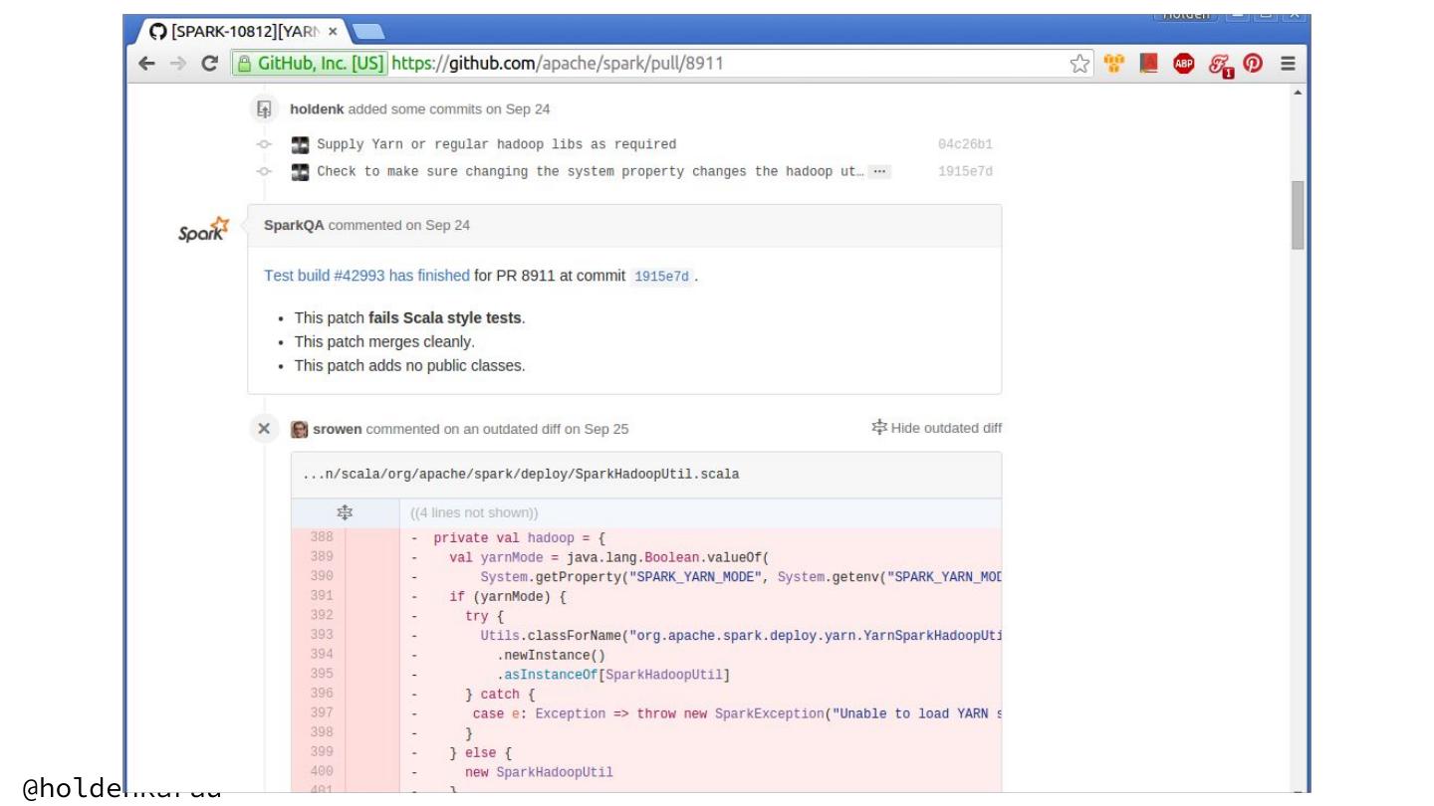
Task: Collapse the outdated diff with the X icon
Action: pyautogui.click(x=264, y=429)
